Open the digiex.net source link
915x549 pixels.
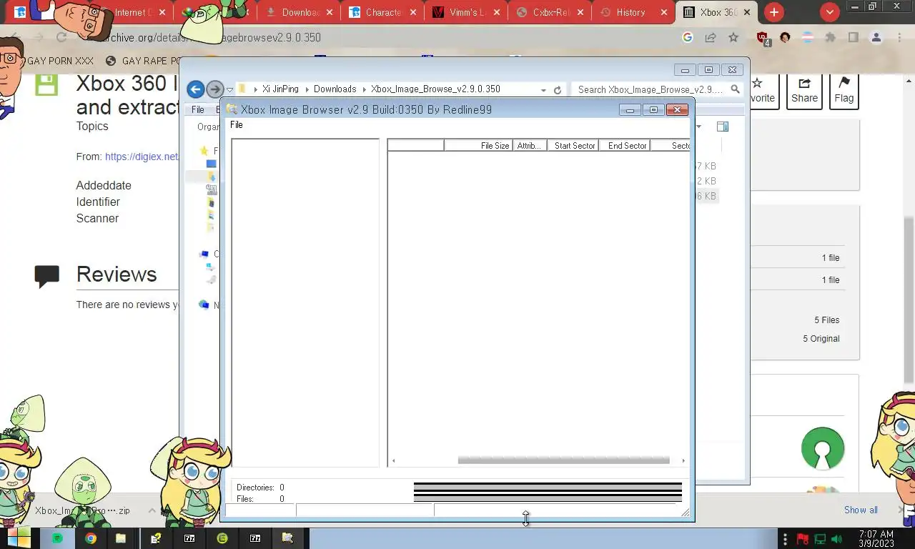142,157
